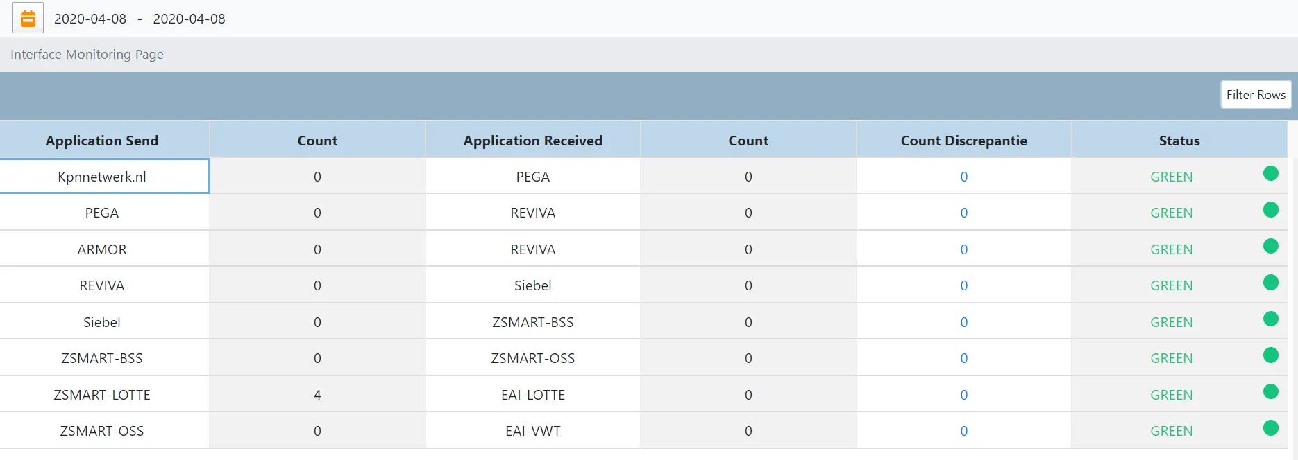Image resolution: width=1298 pixels, height=460 pixels.
Task: Select the EAI-LOTTE cell
Action: pyautogui.click(x=532, y=395)
